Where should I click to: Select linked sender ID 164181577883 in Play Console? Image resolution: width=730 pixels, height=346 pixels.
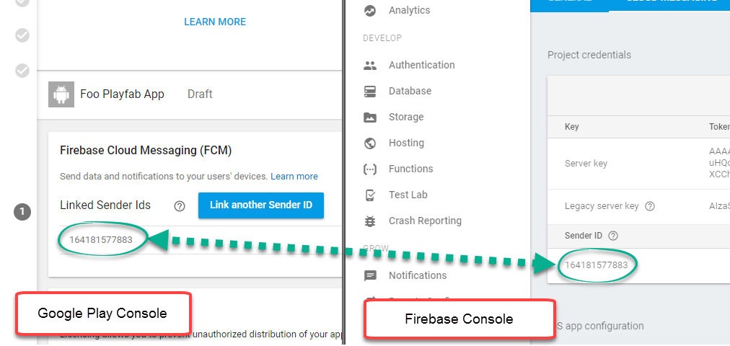(x=101, y=240)
